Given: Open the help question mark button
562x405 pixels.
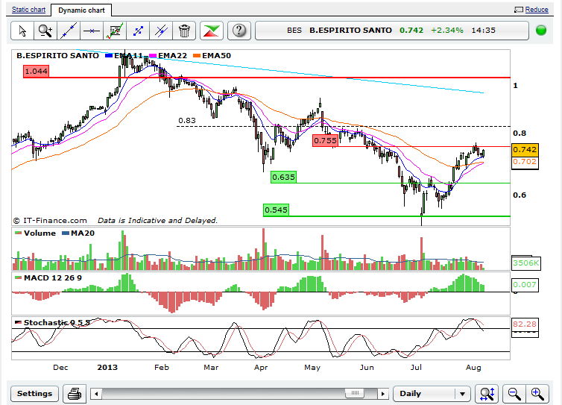Looking at the screenshot, I should 239,31.
